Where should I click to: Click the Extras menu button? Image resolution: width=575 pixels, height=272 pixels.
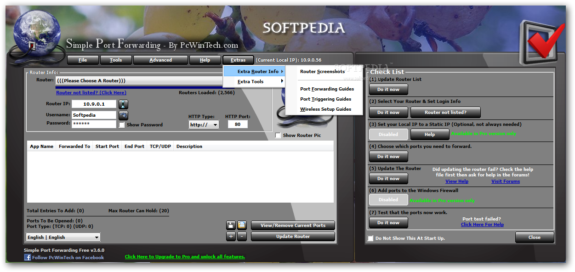pyautogui.click(x=238, y=60)
